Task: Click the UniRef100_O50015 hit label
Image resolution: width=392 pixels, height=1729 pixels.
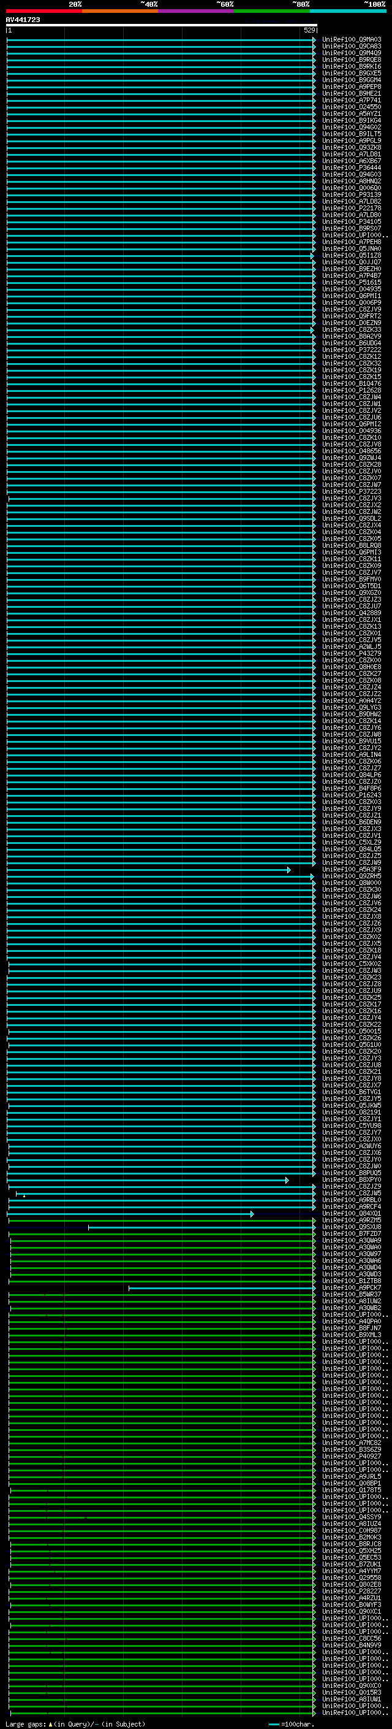Action: tap(352, 1031)
